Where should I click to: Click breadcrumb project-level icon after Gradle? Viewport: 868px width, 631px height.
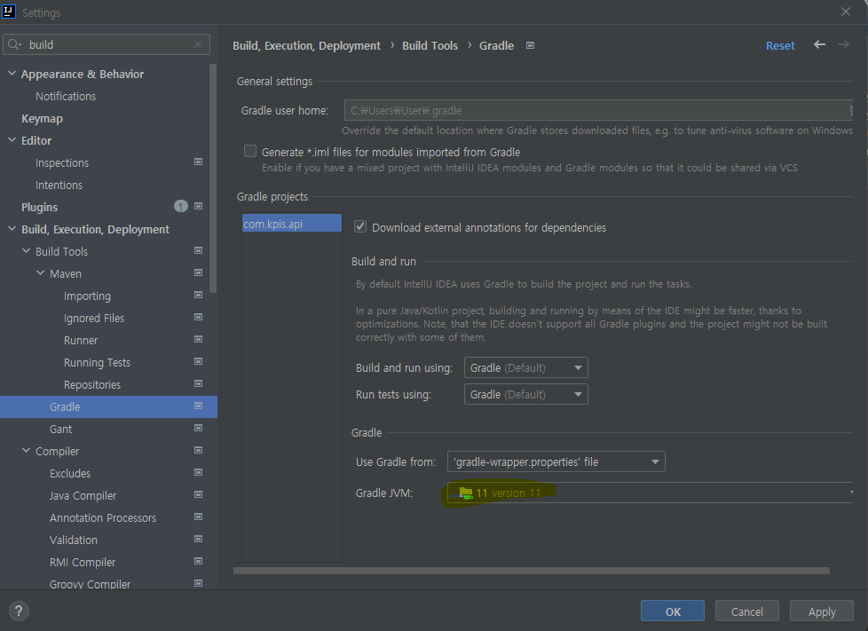(531, 45)
